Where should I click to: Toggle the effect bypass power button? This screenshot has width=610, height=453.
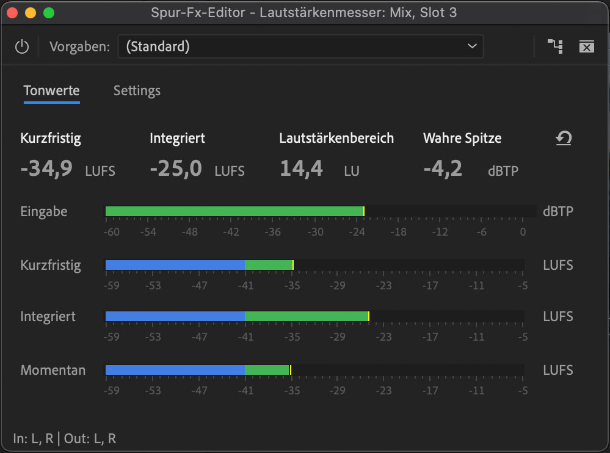(22, 46)
